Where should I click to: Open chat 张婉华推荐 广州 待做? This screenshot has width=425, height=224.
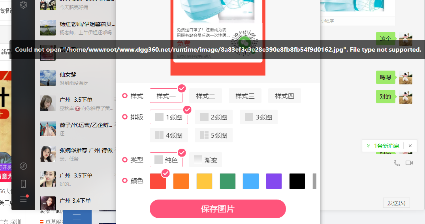pos(75,154)
